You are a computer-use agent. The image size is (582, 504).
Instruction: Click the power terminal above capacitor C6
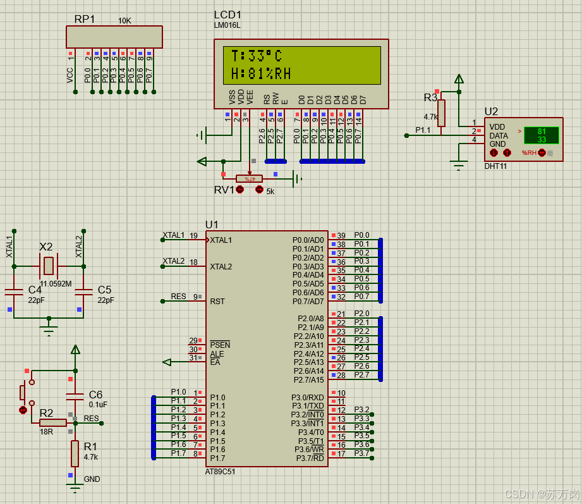click(x=75, y=350)
